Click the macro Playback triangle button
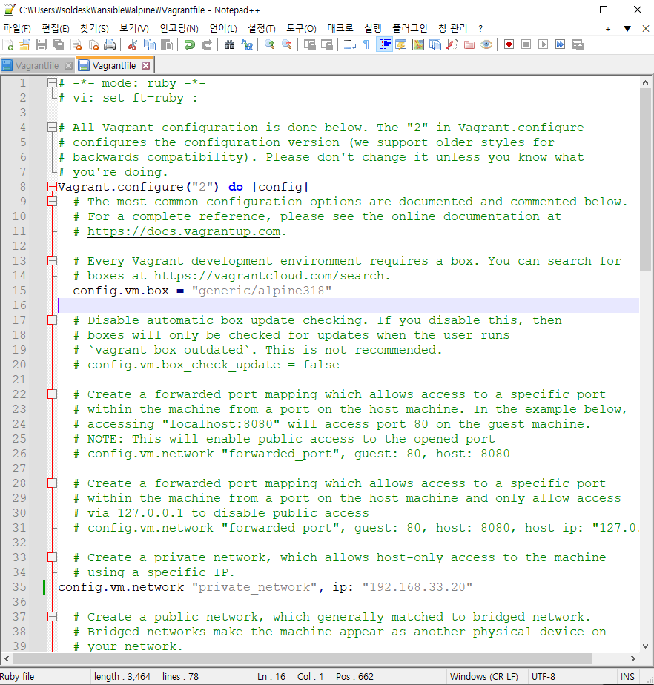This screenshot has height=685, width=654. click(x=543, y=44)
